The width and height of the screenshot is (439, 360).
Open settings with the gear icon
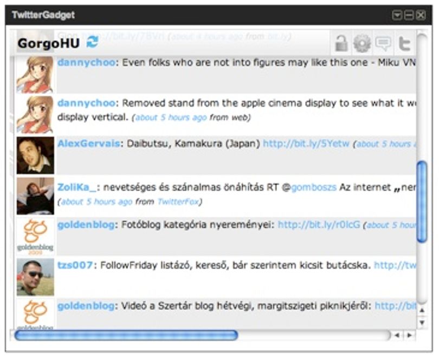(x=362, y=43)
